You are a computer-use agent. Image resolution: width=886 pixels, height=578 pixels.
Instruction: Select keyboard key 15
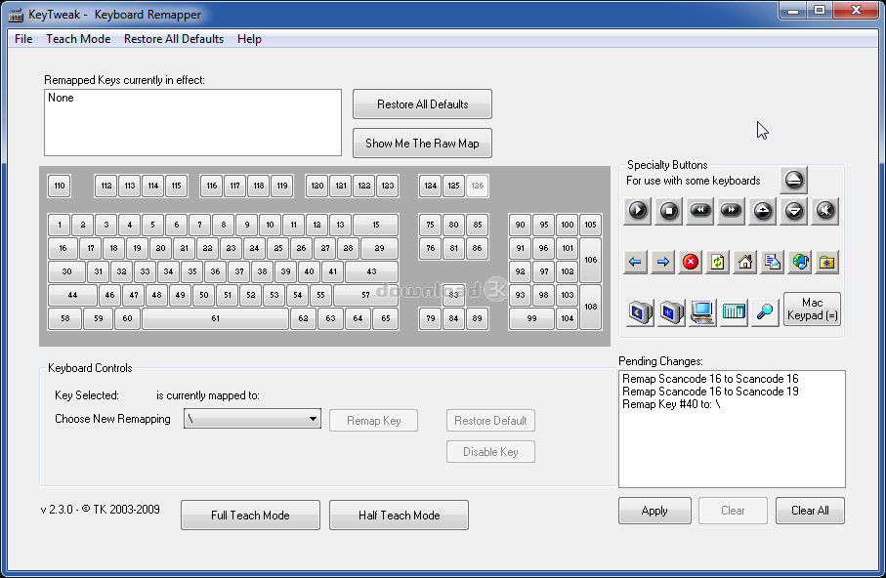tap(376, 225)
